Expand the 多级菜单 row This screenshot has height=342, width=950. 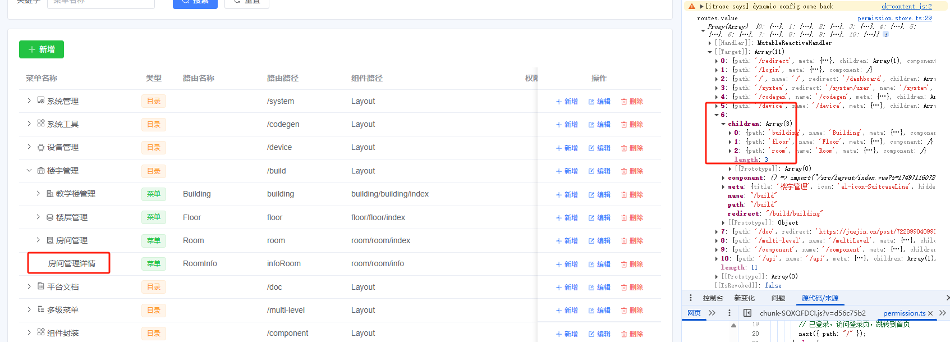[x=29, y=309]
